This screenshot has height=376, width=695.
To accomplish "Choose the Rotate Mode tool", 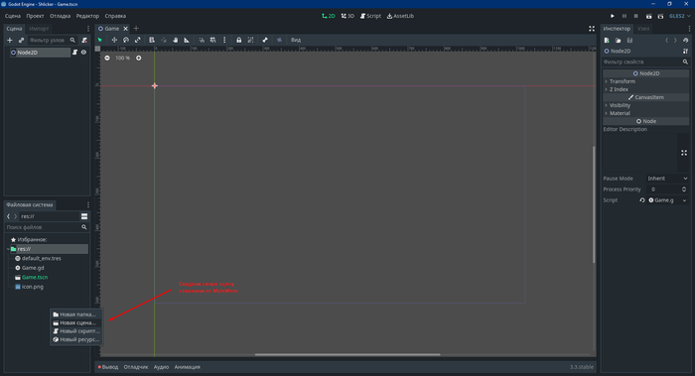I will coord(126,40).
